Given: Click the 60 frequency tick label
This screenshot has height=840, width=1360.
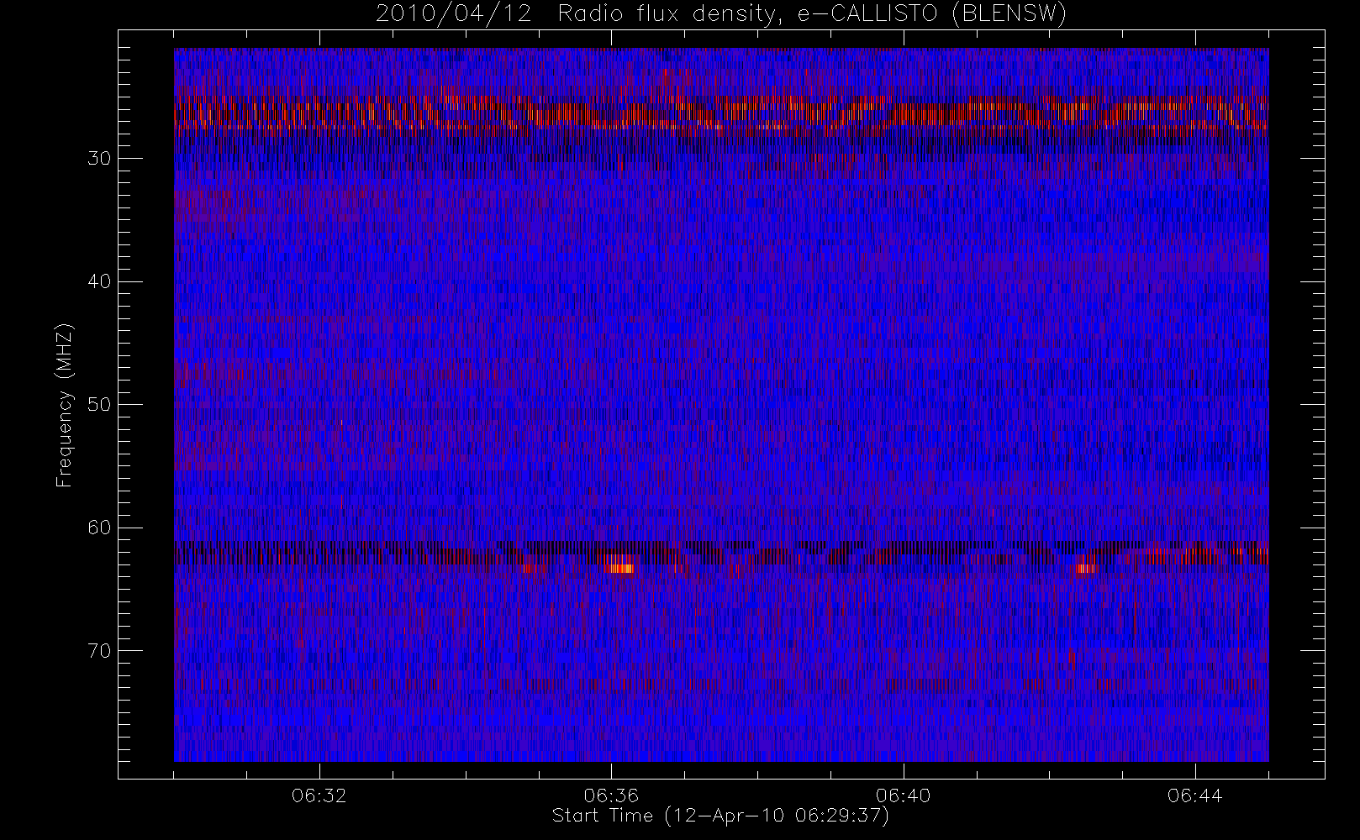Looking at the screenshot, I should point(98,528).
